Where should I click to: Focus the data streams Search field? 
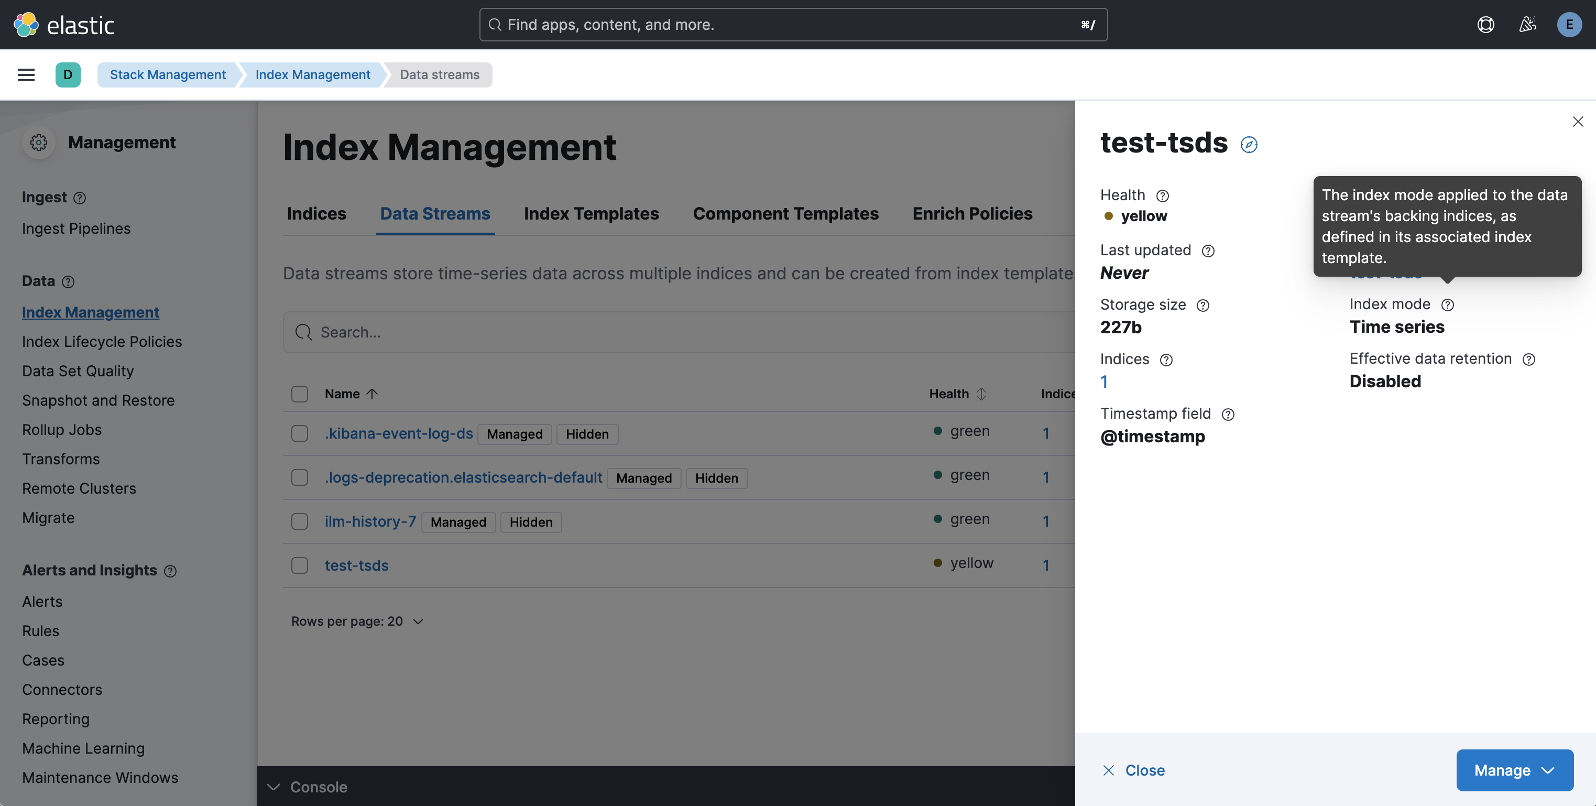pos(679,333)
